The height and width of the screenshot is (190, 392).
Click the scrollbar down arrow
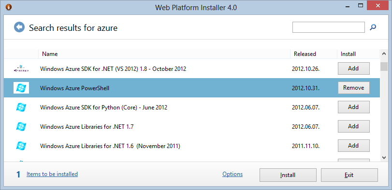click(x=384, y=157)
